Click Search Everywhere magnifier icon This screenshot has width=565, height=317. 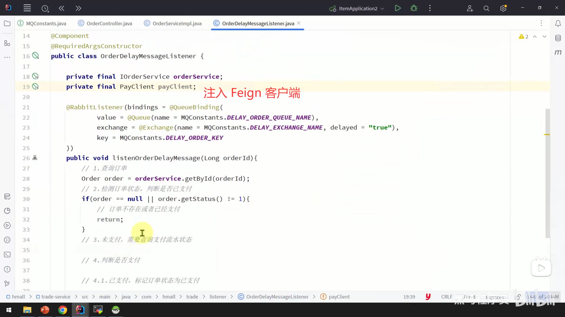pyautogui.click(x=486, y=9)
